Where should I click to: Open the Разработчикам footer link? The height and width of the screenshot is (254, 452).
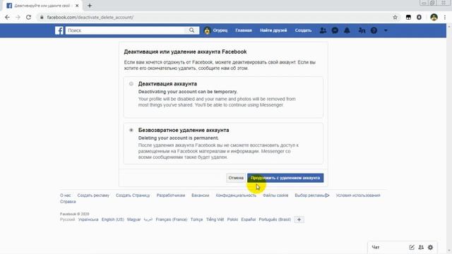(171, 195)
